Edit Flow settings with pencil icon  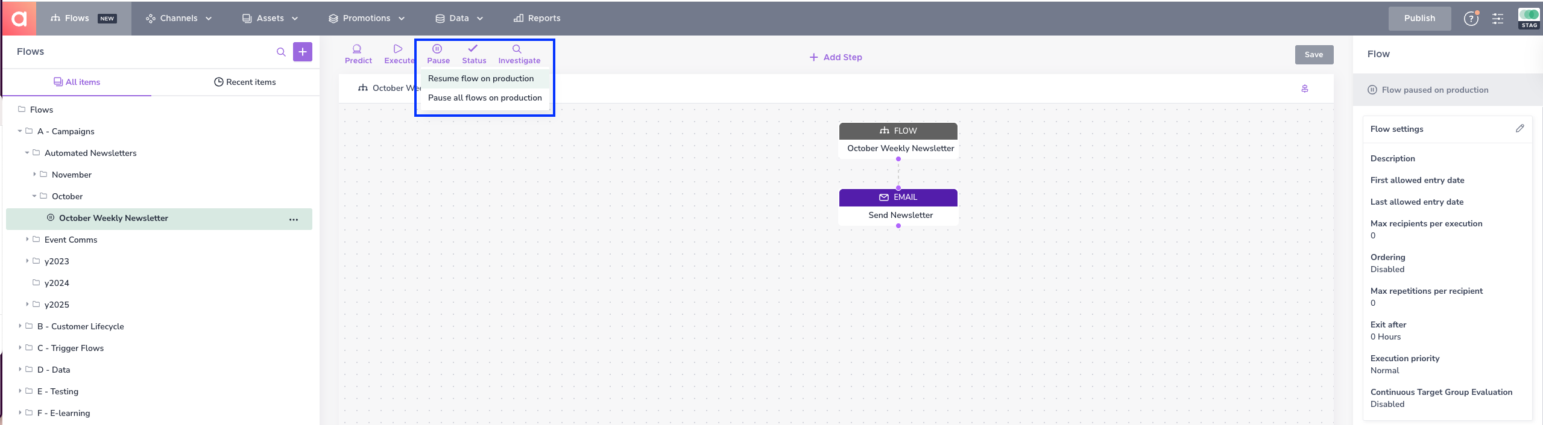[1519, 129]
